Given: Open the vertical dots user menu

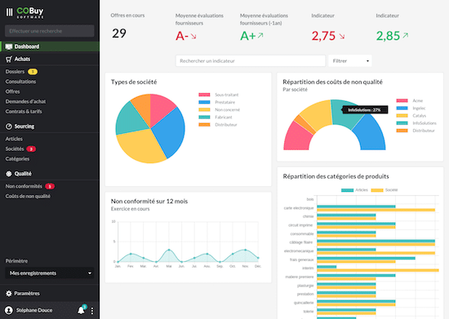Looking at the screenshot, I should click(92, 311).
